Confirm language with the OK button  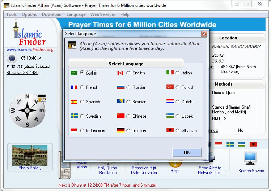coord(187,152)
